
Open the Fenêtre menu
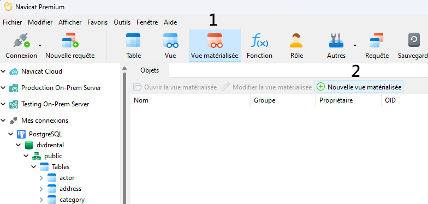147,22
